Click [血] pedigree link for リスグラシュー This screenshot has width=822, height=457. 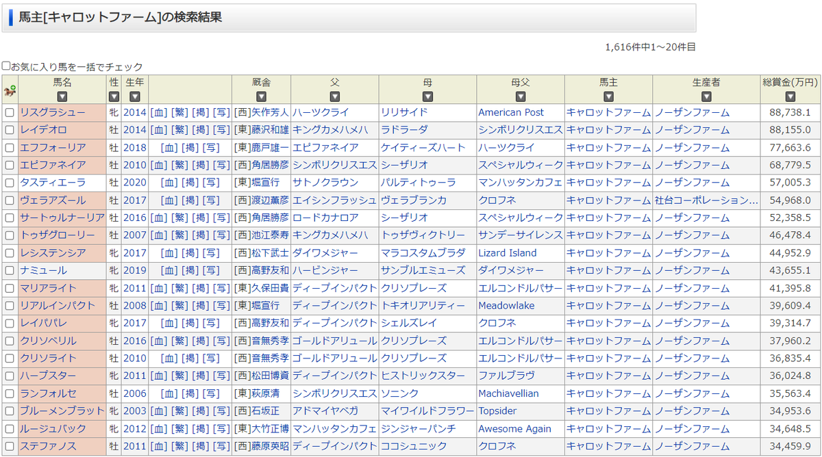(158, 112)
